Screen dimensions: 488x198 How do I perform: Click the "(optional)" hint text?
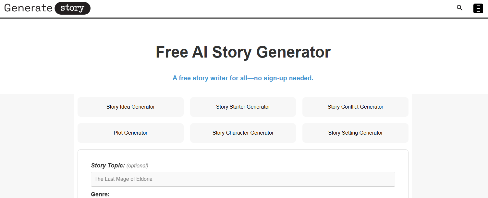point(138,165)
